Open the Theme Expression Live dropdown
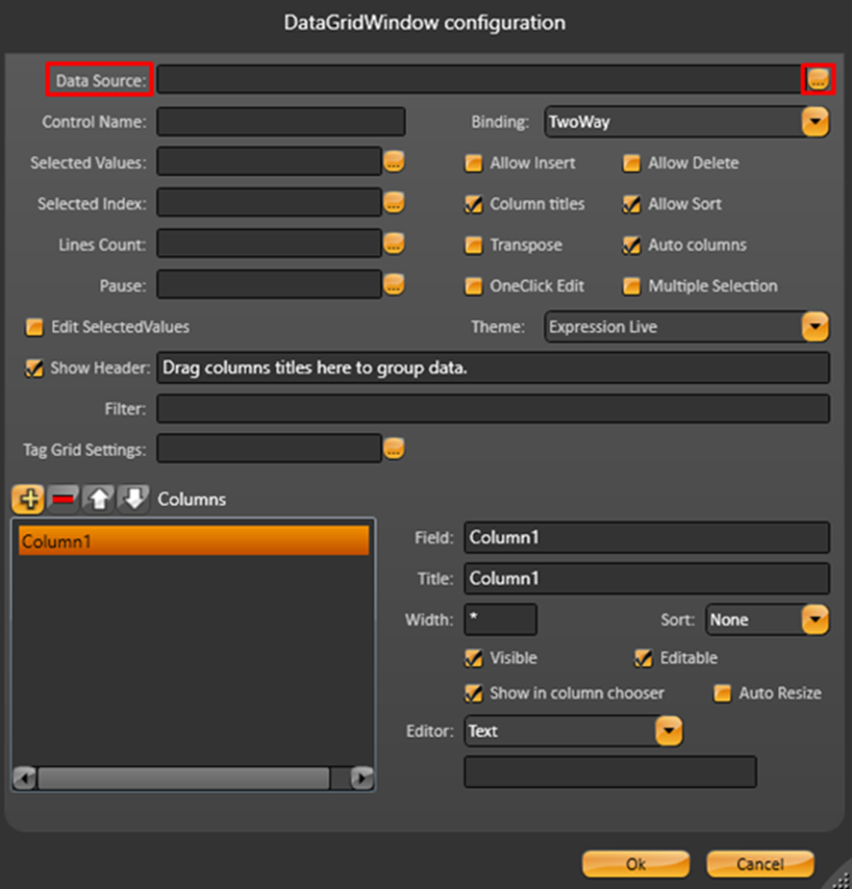The image size is (852, 889). pyautogui.click(x=815, y=327)
